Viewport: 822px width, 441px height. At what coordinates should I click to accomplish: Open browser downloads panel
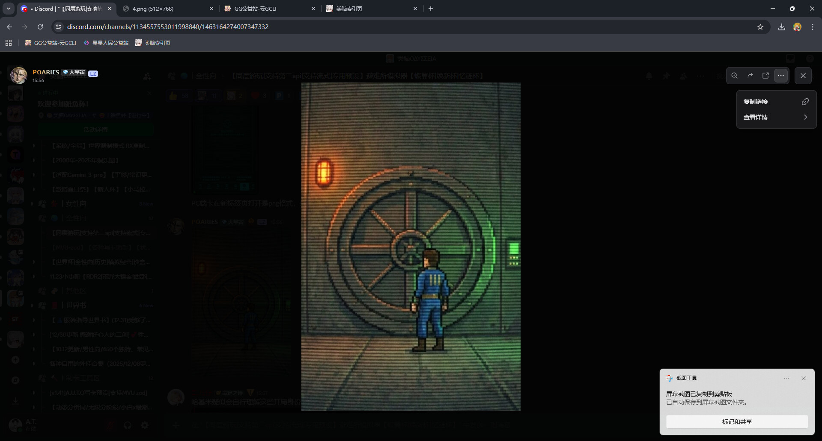coord(782,27)
